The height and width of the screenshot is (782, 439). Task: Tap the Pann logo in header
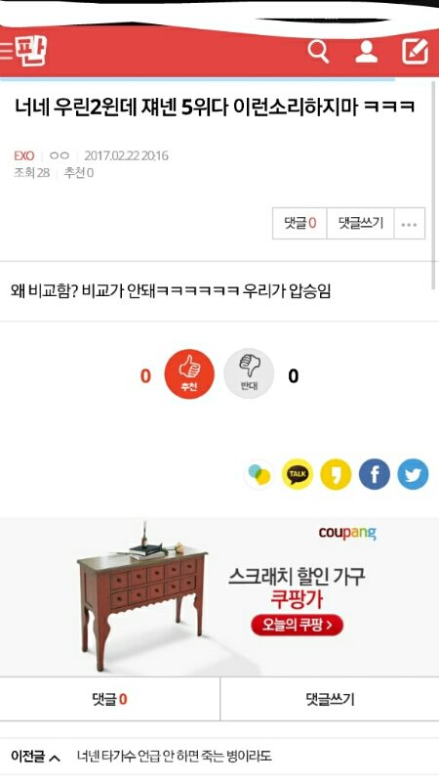pos(31,52)
